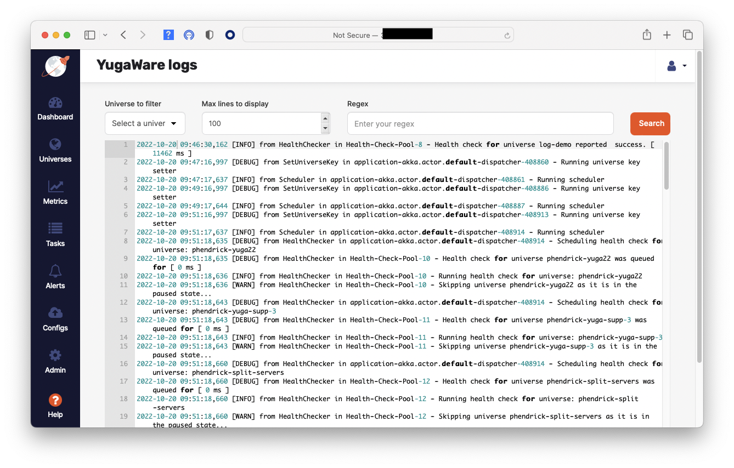
Task: Click the Search button
Action: point(650,123)
